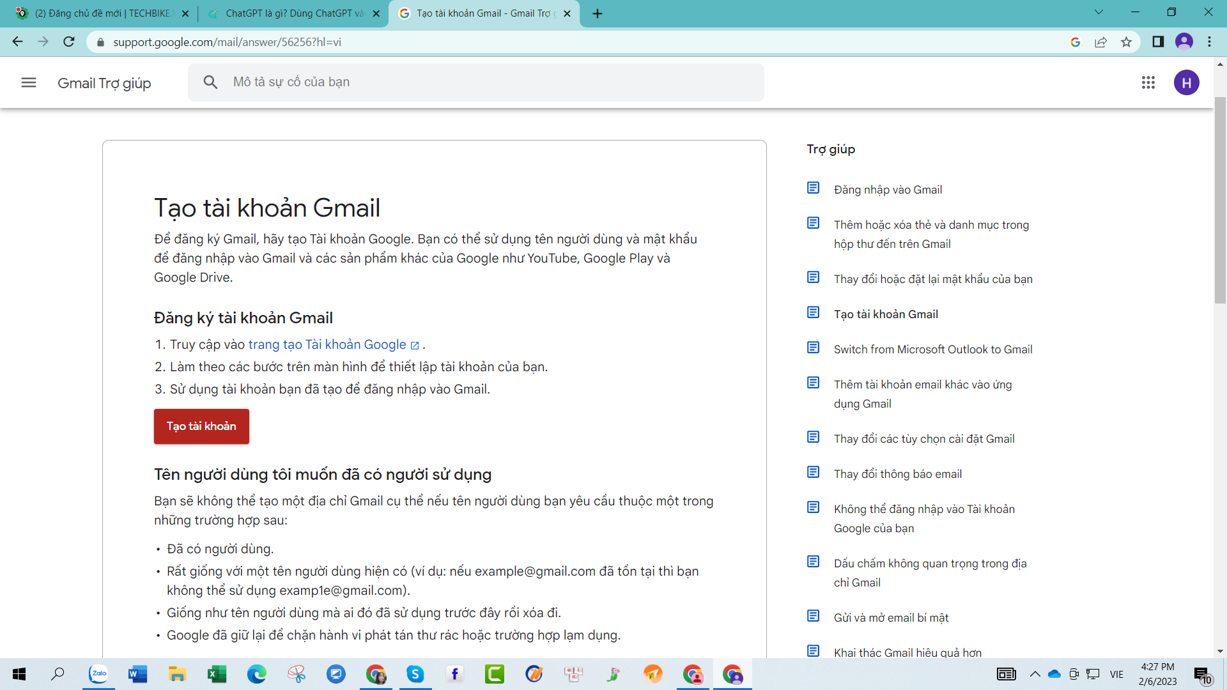This screenshot has width=1227, height=690.
Task: Open Thêm hoặc xóa thẻ và danh mục article
Action: [x=931, y=234]
